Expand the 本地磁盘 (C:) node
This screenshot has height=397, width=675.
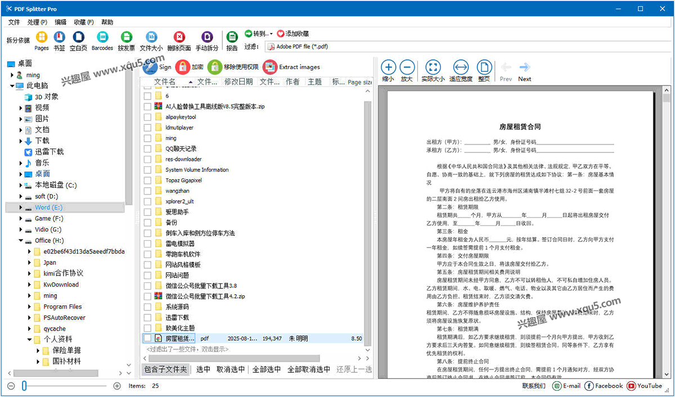pos(21,185)
